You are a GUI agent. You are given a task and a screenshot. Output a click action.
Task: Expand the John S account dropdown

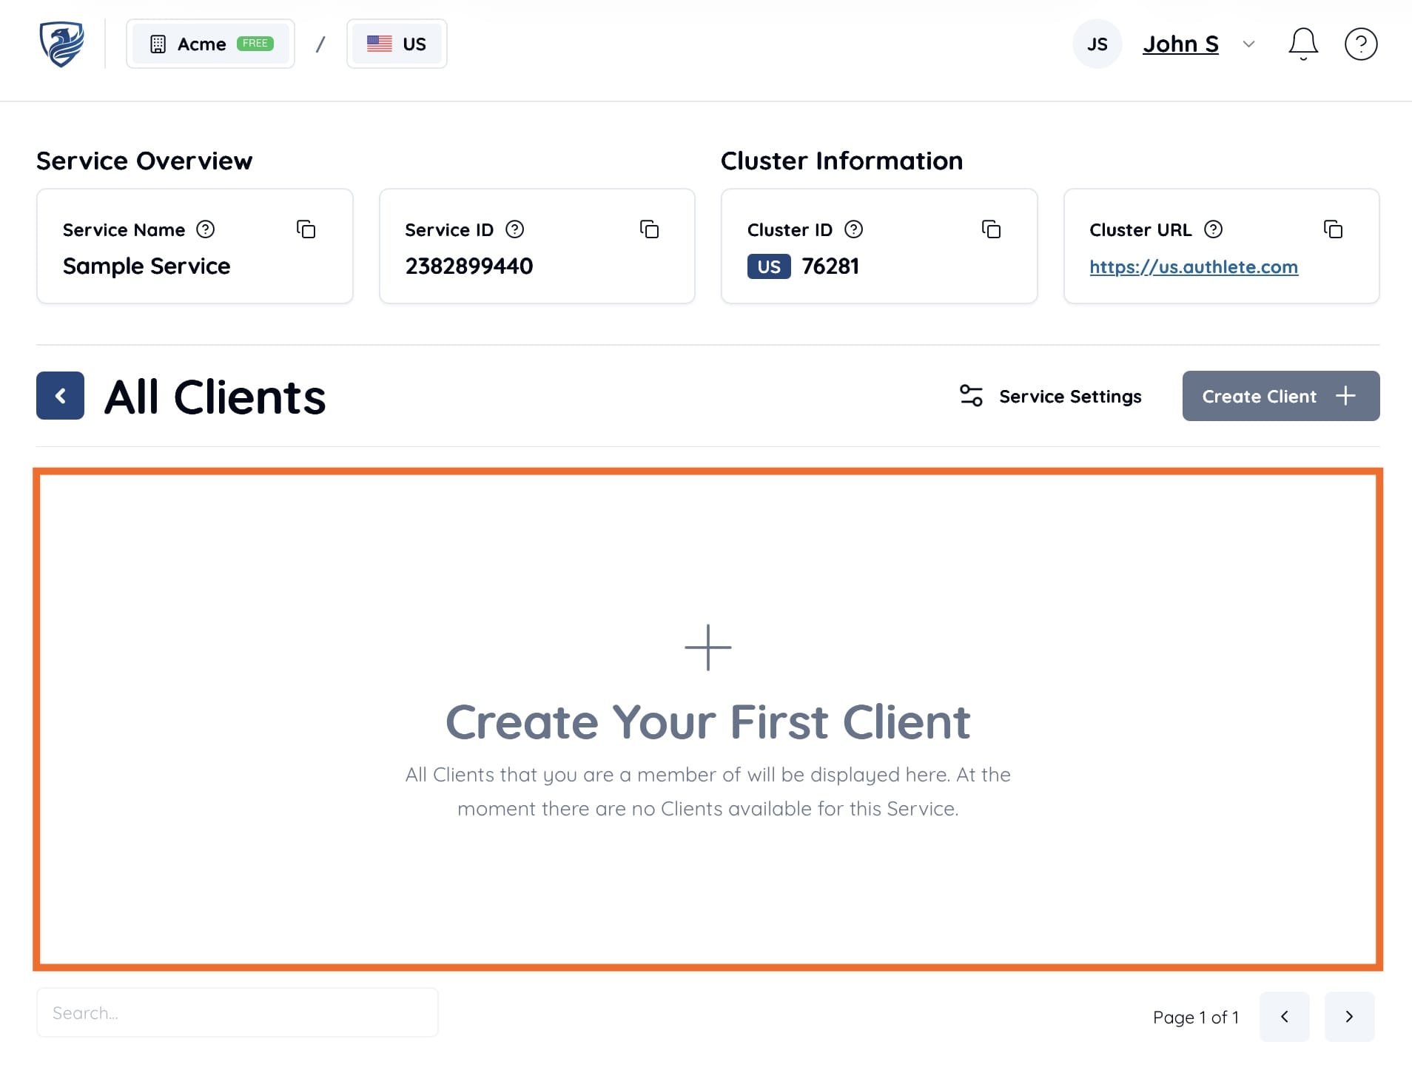1248,44
